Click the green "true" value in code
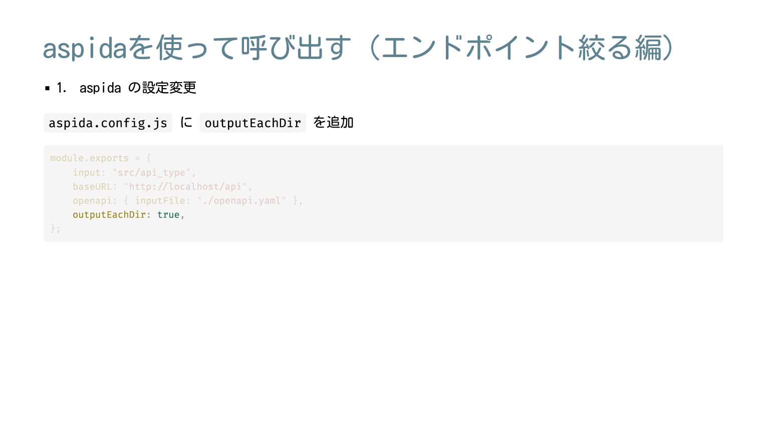This screenshot has width=767, height=432. coord(168,215)
